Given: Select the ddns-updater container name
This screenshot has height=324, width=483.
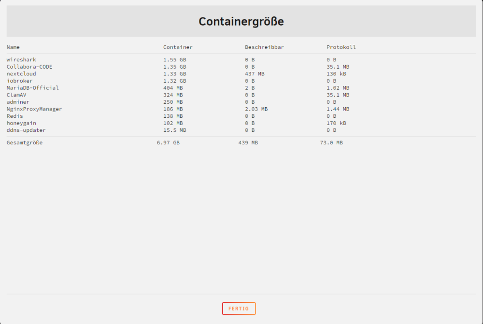Looking at the screenshot, I should click(x=26, y=130).
